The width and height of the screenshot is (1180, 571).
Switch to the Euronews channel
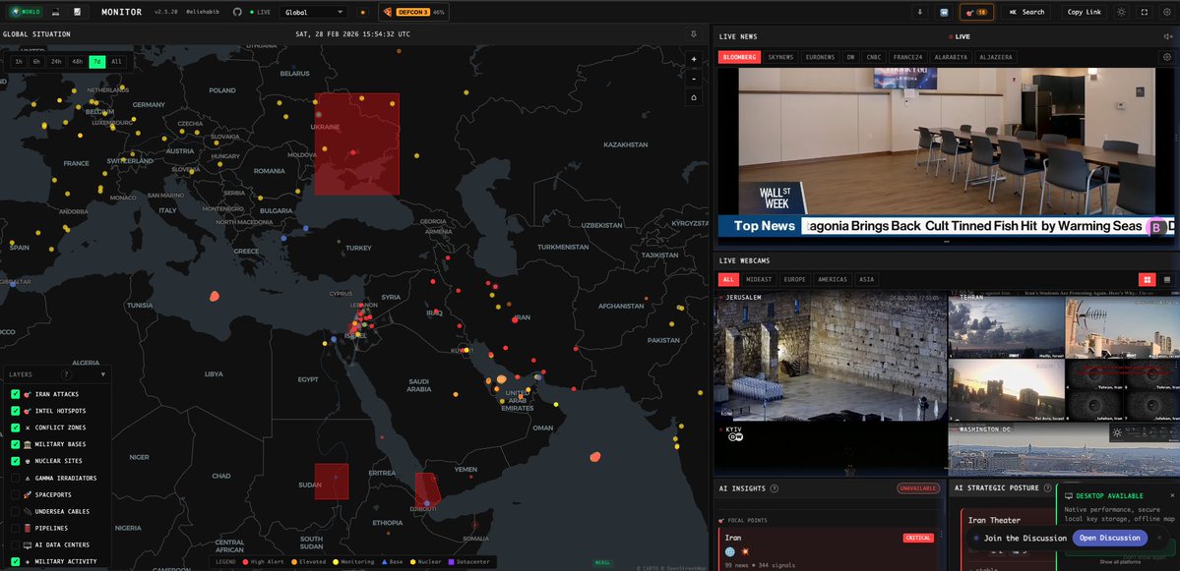[820, 57]
